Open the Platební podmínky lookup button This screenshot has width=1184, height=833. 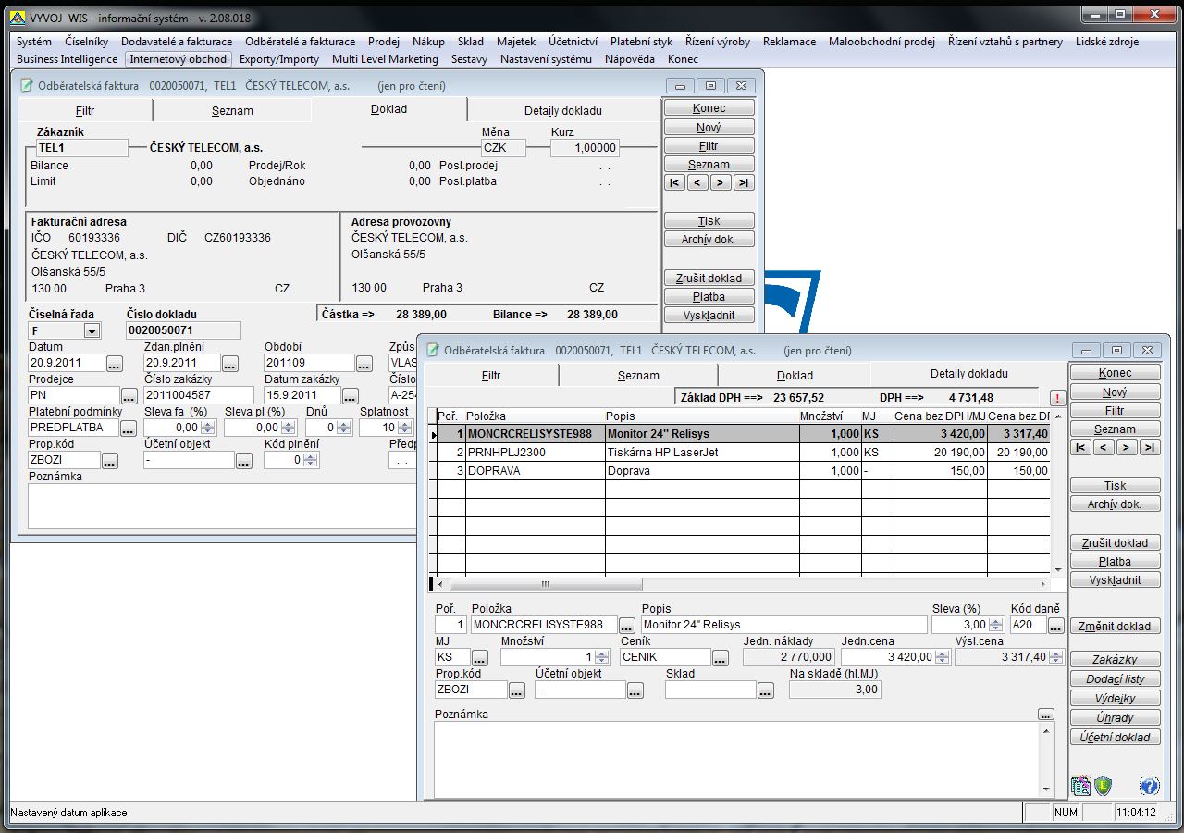(129, 428)
